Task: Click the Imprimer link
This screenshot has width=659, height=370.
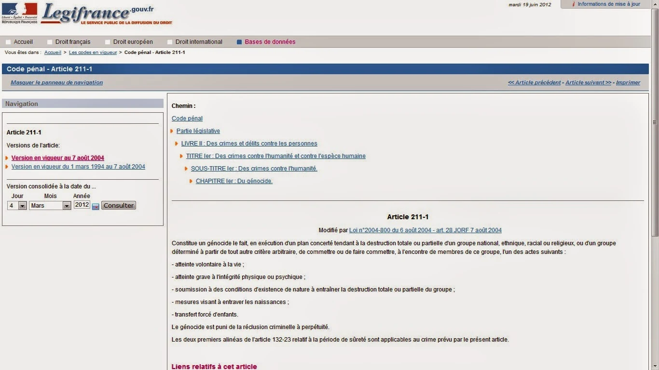Action: tap(628, 82)
